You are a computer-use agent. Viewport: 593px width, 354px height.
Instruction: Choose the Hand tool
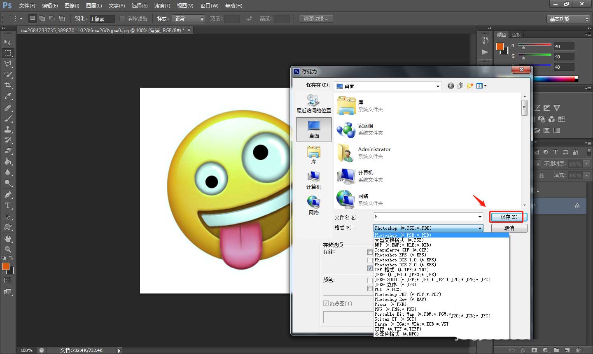[8, 239]
